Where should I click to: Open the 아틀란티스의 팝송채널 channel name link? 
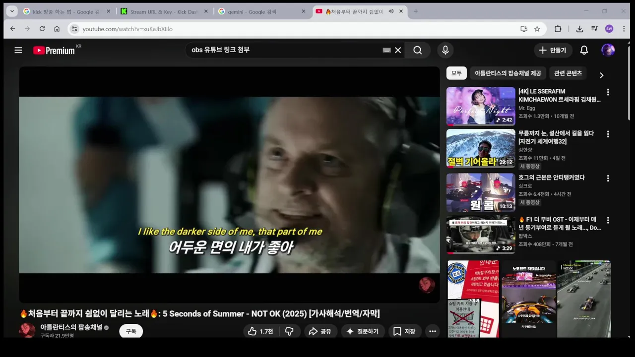click(71, 327)
